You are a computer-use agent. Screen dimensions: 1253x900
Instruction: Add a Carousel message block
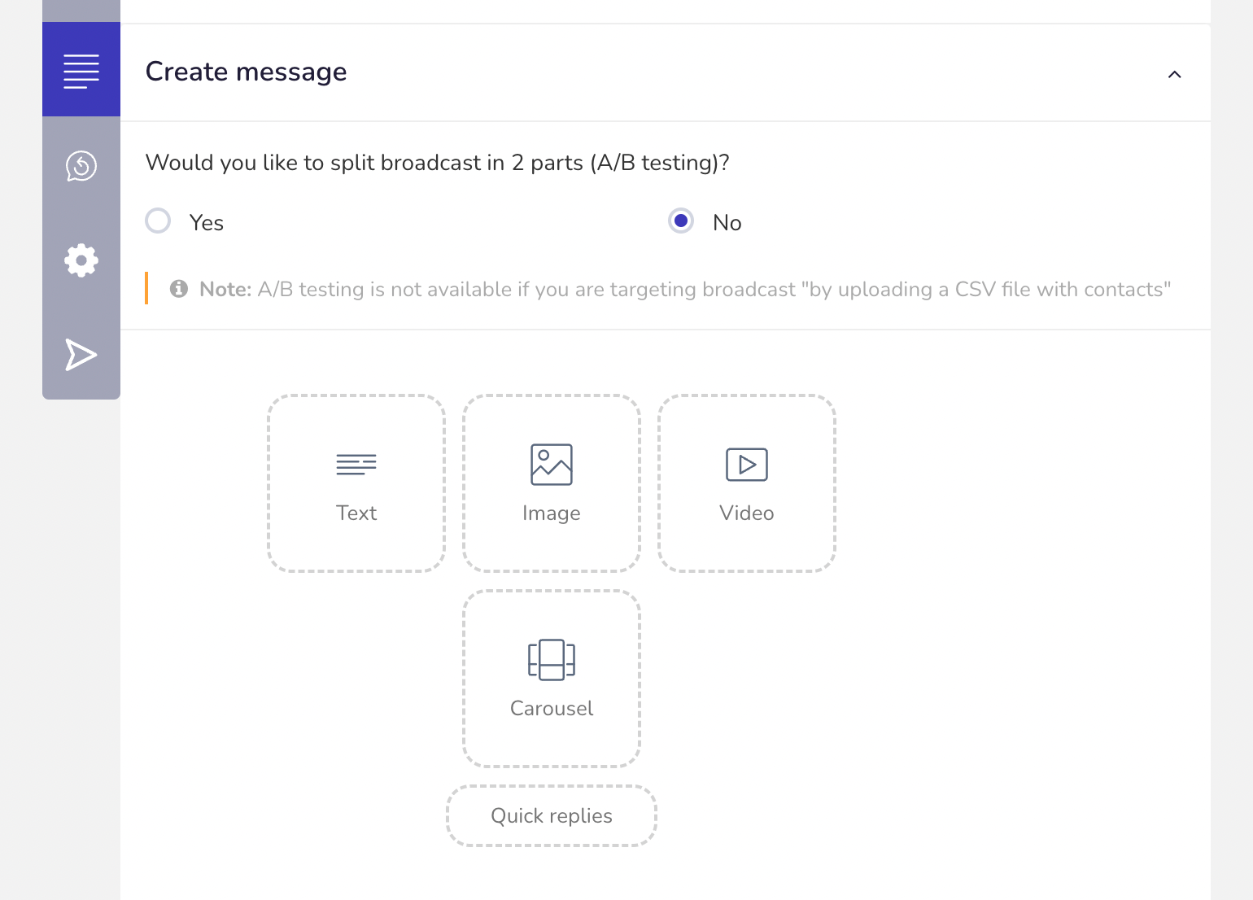point(552,679)
